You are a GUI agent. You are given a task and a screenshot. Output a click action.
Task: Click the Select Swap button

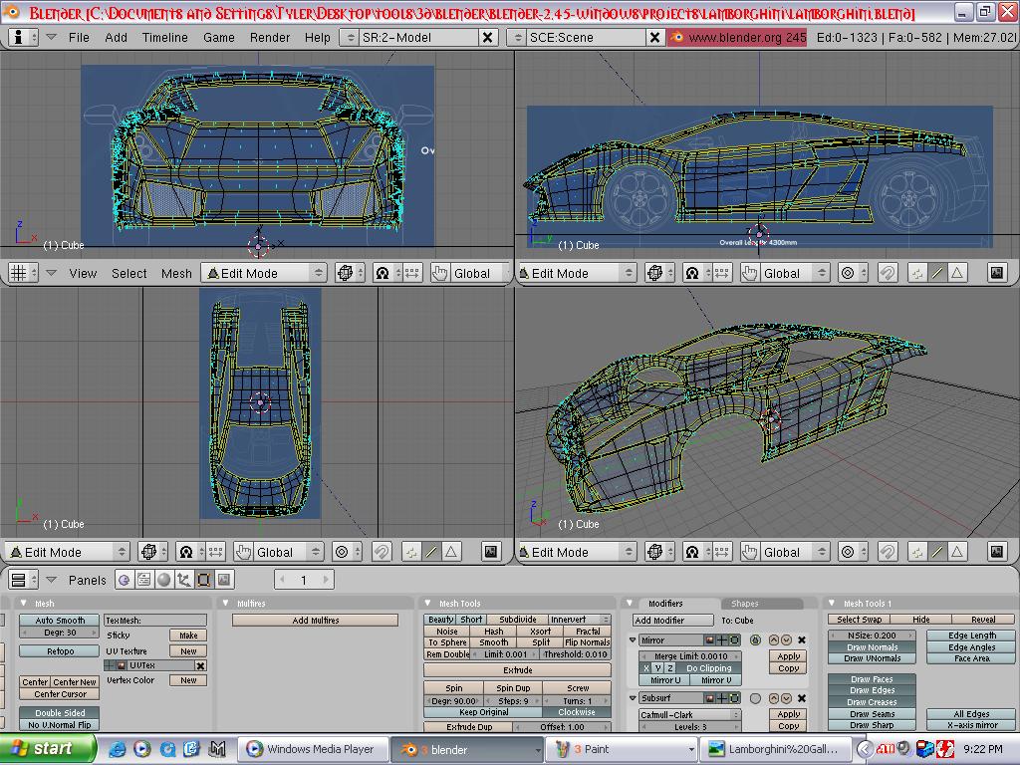[859, 620]
